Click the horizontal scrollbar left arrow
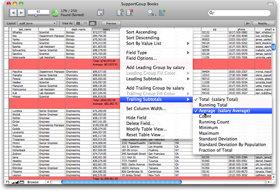Image resolution: width=280 pixels, height=191 pixels. [x=48, y=182]
